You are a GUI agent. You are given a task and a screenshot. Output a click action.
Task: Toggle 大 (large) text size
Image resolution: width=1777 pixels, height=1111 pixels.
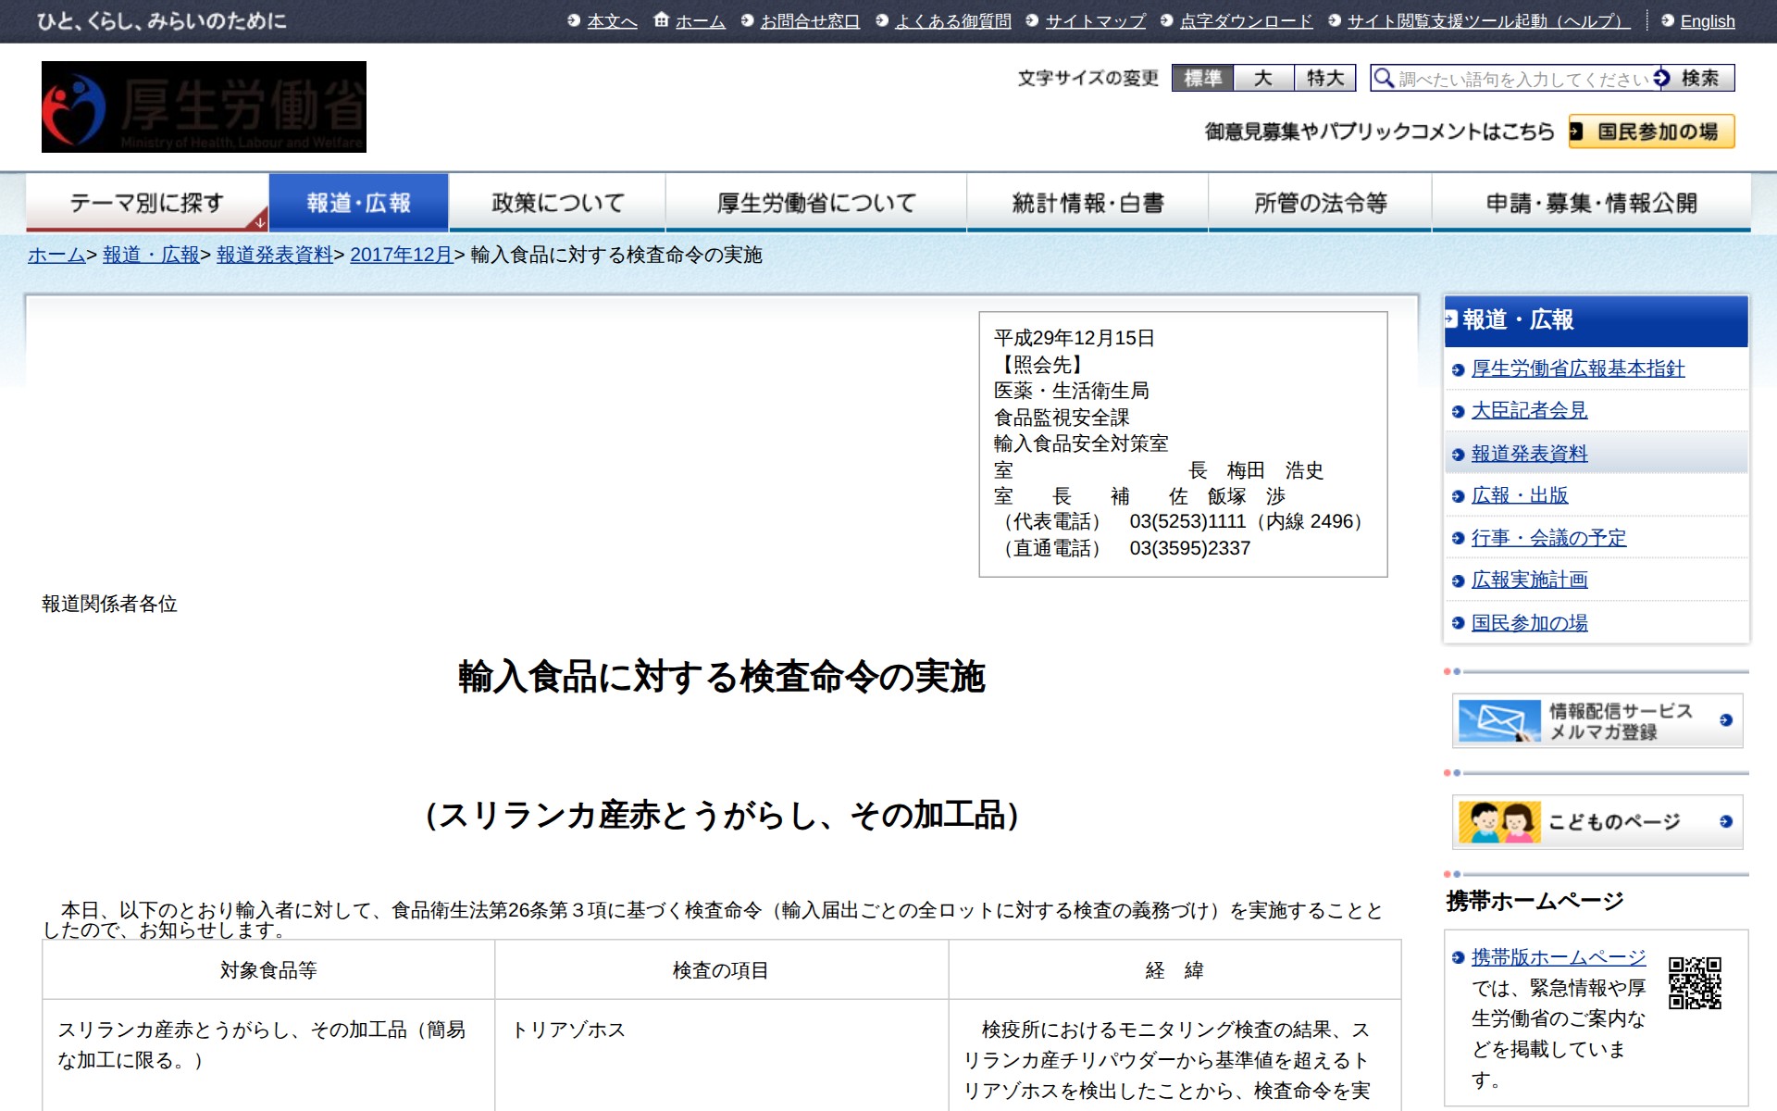coord(1264,79)
